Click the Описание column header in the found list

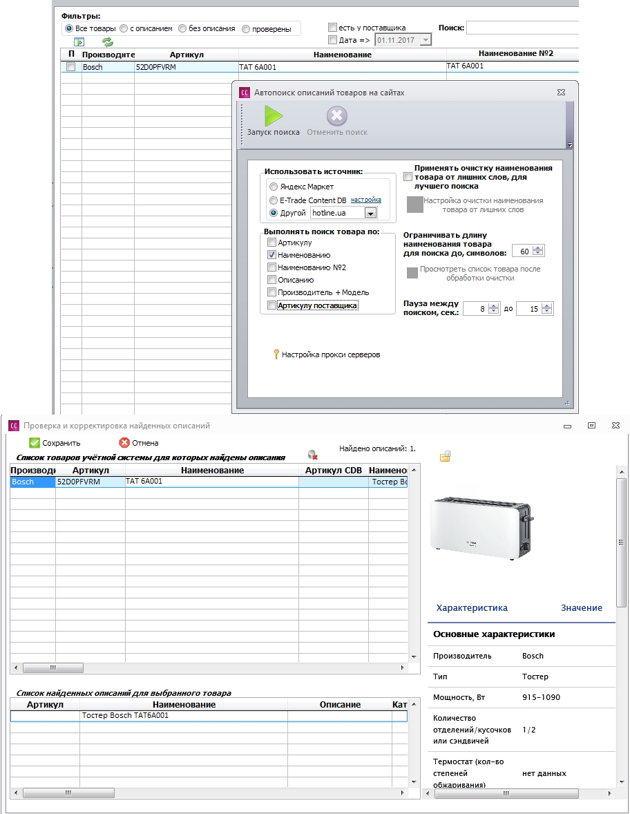point(340,704)
